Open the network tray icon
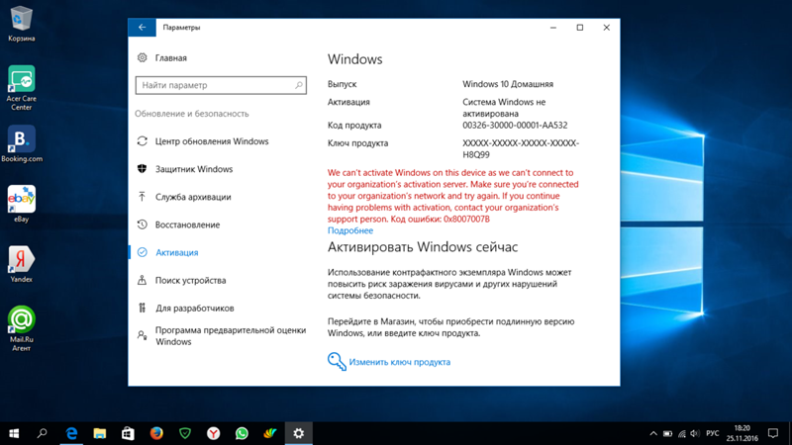 tap(682, 433)
